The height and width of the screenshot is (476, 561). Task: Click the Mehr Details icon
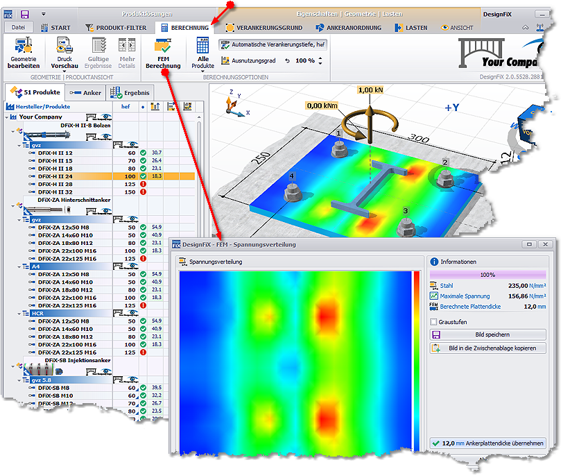pyautogui.click(x=127, y=46)
